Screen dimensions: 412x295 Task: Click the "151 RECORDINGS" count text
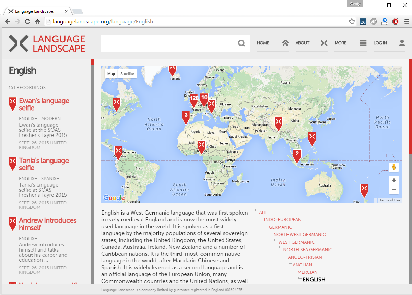(27, 88)
